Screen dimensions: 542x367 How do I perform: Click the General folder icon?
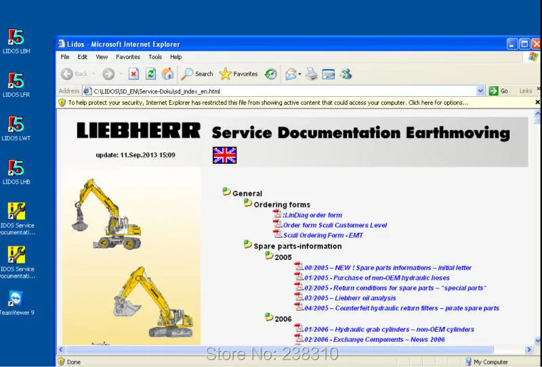pyautogui.click(x=227, y=192)
